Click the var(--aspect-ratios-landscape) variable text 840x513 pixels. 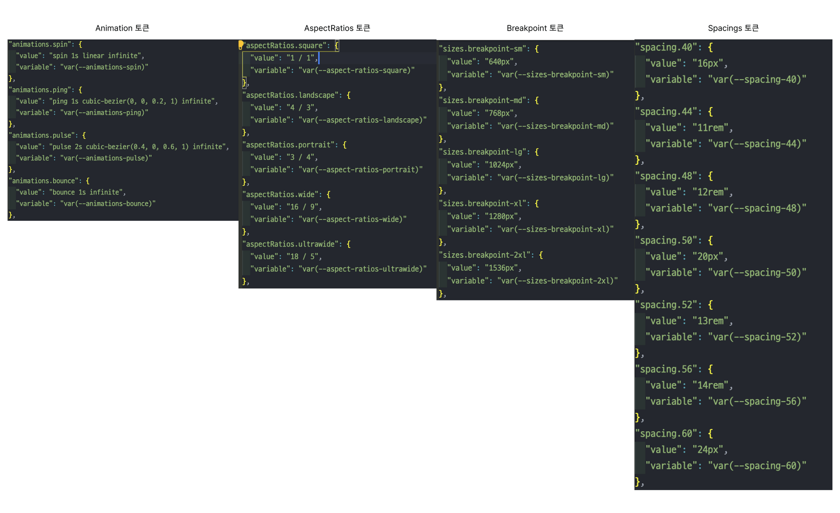[362, 120]
